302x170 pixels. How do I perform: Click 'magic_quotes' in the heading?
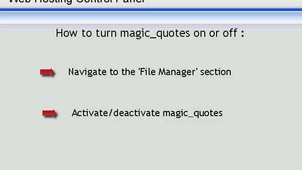pyautogui.click(x=155, y=34)
